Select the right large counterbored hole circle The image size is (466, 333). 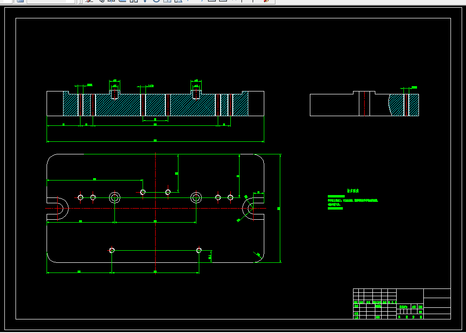[196, 197]
